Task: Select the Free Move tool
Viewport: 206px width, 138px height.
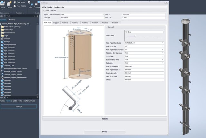Action: tap(21, 2)
